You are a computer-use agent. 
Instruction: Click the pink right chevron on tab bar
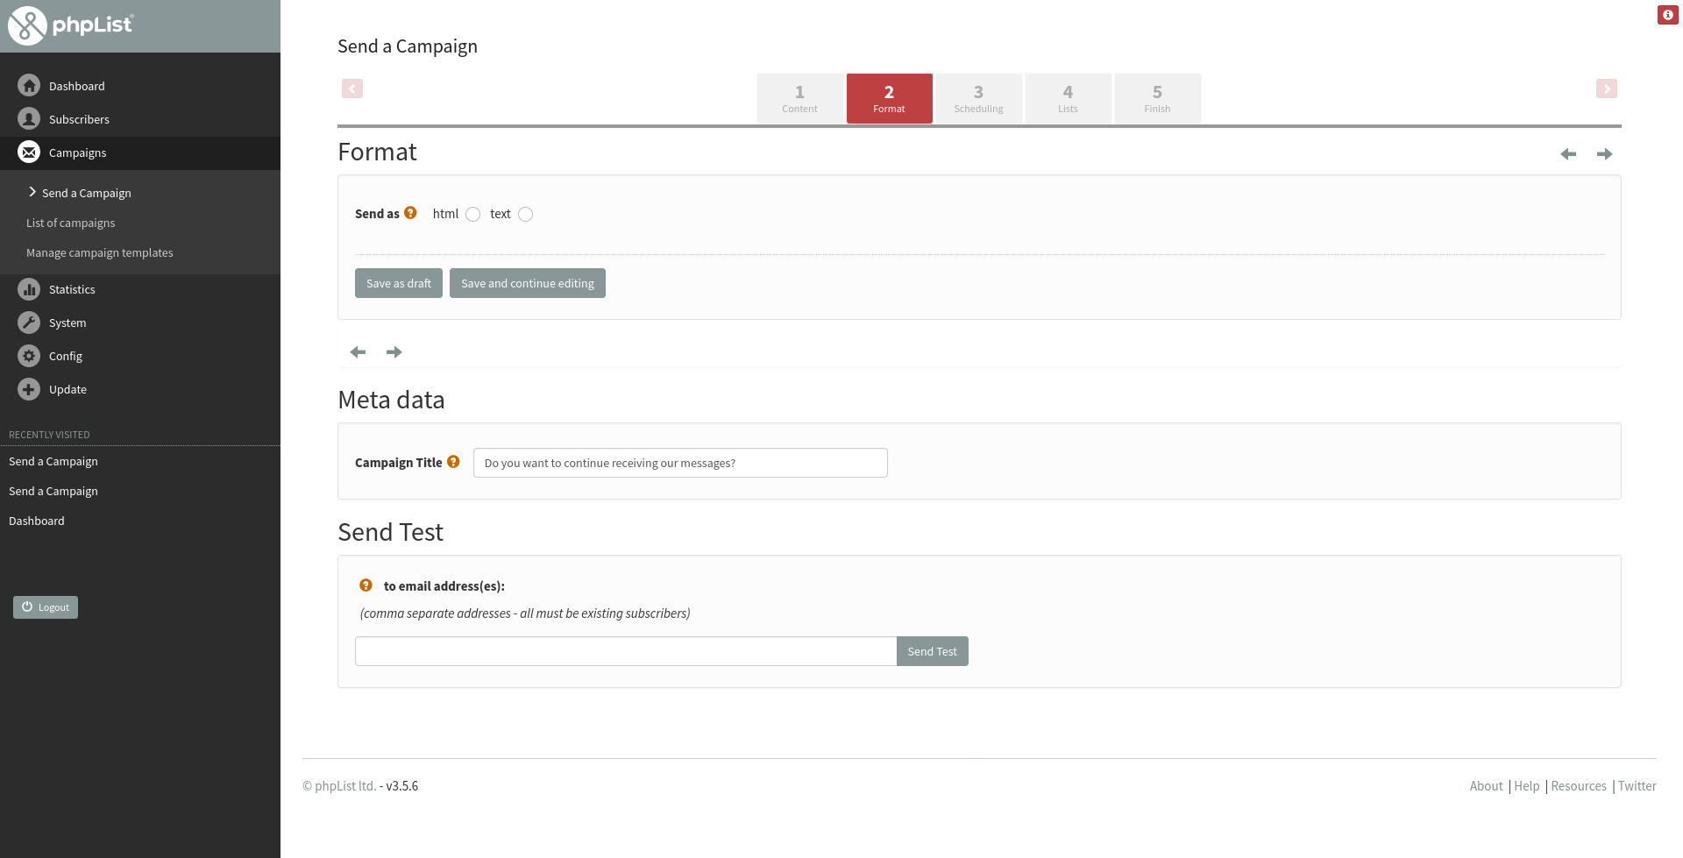tap(1606, 89)
